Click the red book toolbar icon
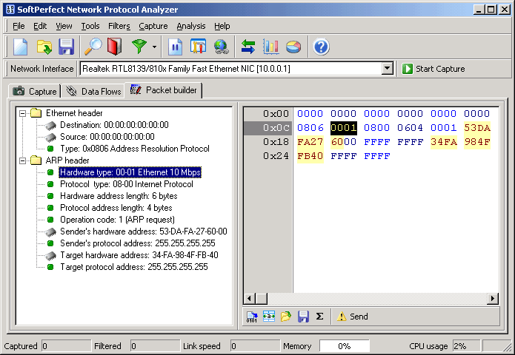The width and height of the screenshot is (515, 355). click(x=113, y=47)
